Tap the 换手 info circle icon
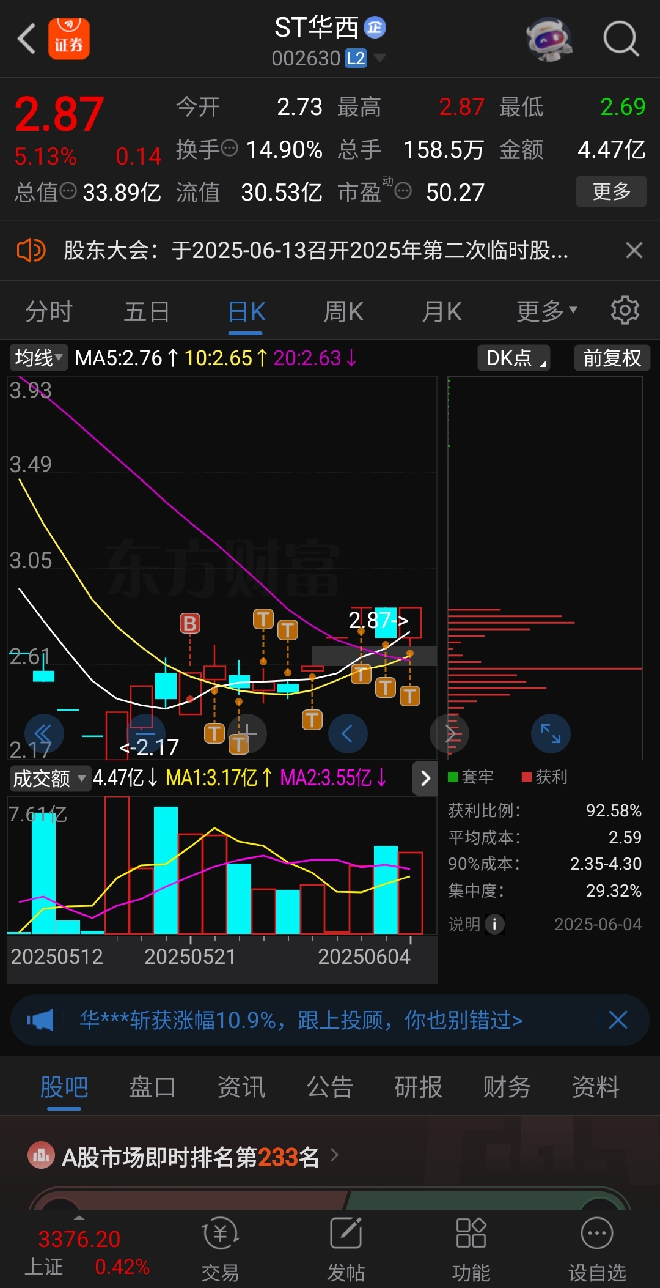This screenshot has width=660, height=1288. click(229, 148)
